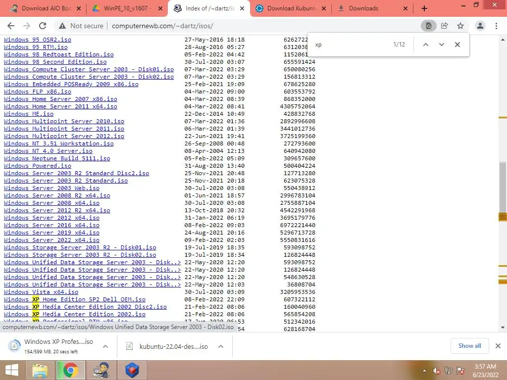Click Windows XP Media Center Edition 2002 Disc2.iso
This screenshot has height=380, width=507.
coord(85,307)
